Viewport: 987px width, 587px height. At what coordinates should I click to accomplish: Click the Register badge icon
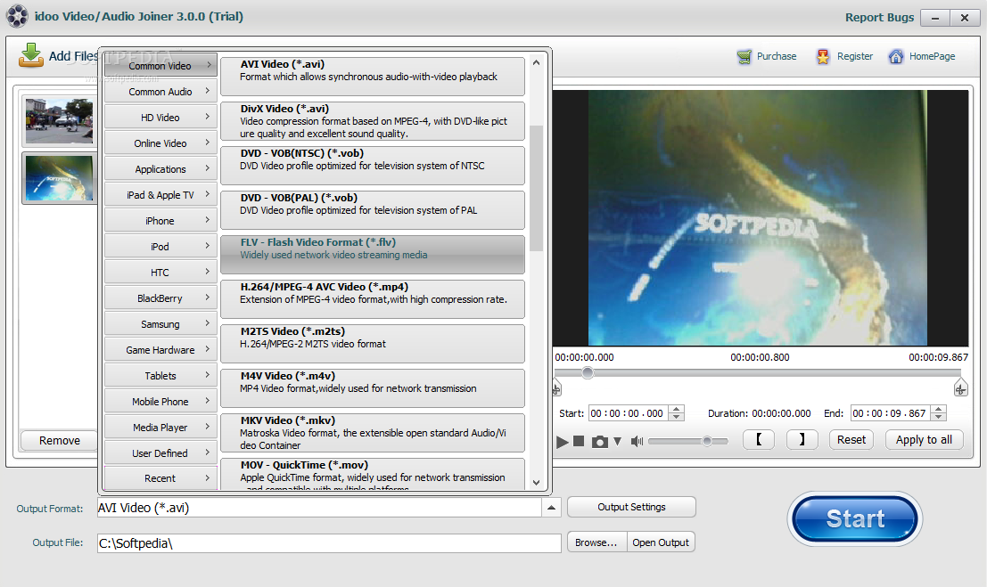click(823, 57)
